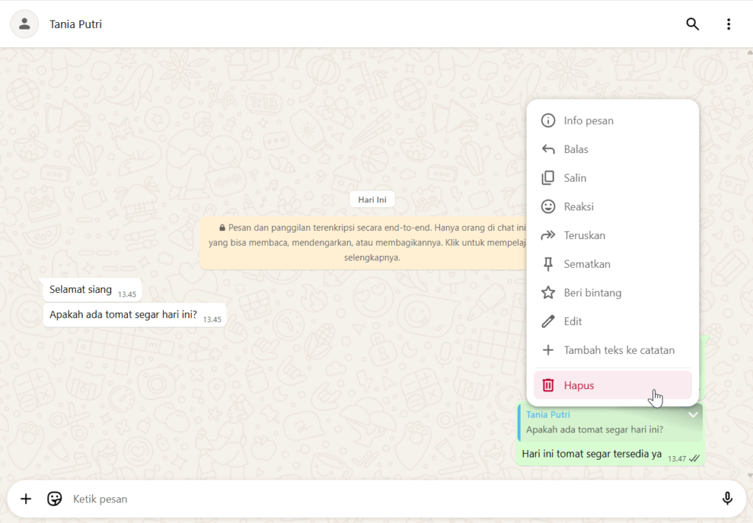Click the pin icon for Sematkan
Image resolution: width=753 pixels, height=523 pixels.
[548, 264]
